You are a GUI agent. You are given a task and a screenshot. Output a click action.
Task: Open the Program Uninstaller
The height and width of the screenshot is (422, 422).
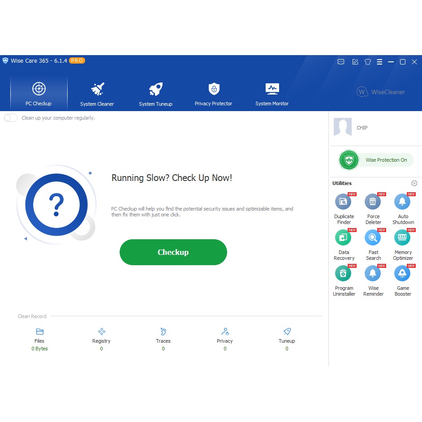(x=344, y=274)
